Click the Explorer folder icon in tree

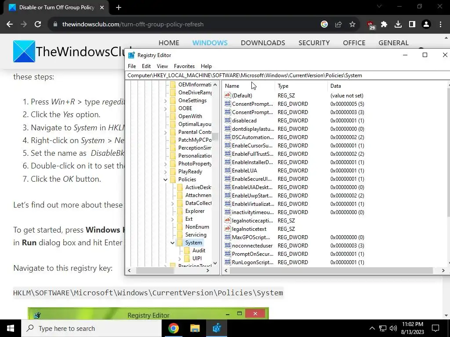tap(180, 211)
